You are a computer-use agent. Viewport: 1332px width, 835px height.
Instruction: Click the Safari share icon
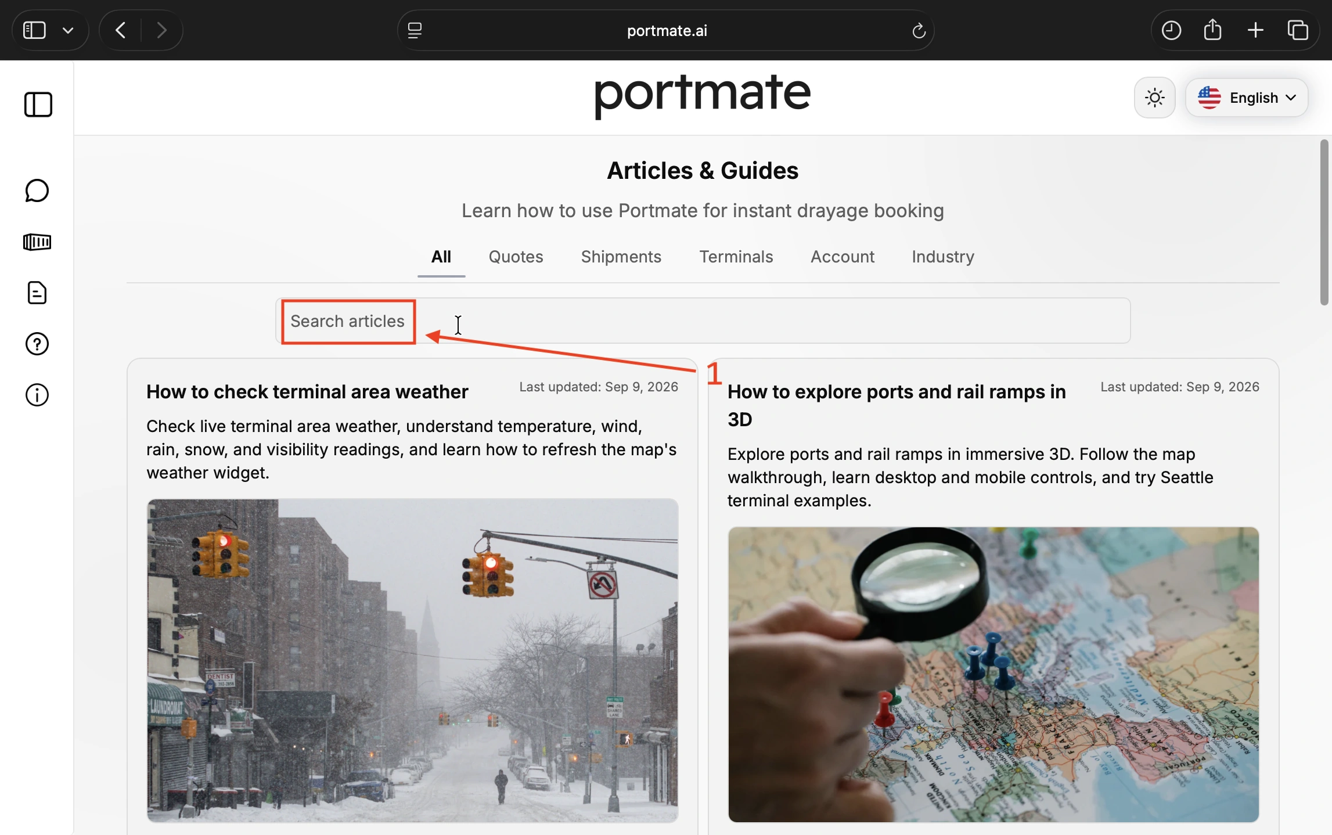(1213, 29)
